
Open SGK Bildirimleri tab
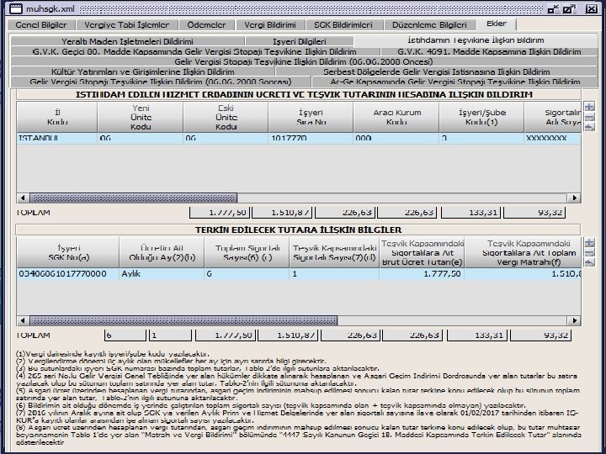click(343, 25)
